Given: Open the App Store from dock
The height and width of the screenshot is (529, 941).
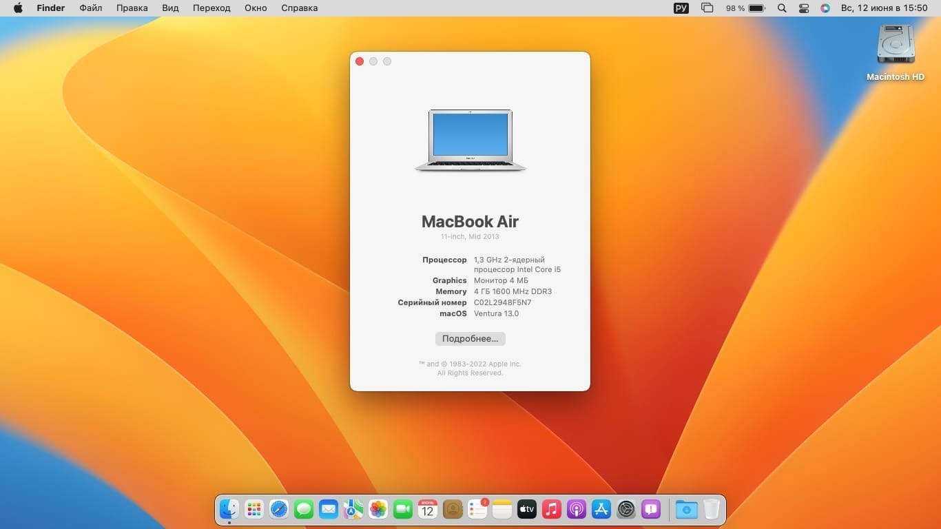Looking at the screenshot, I should click(x=601, y=509).
